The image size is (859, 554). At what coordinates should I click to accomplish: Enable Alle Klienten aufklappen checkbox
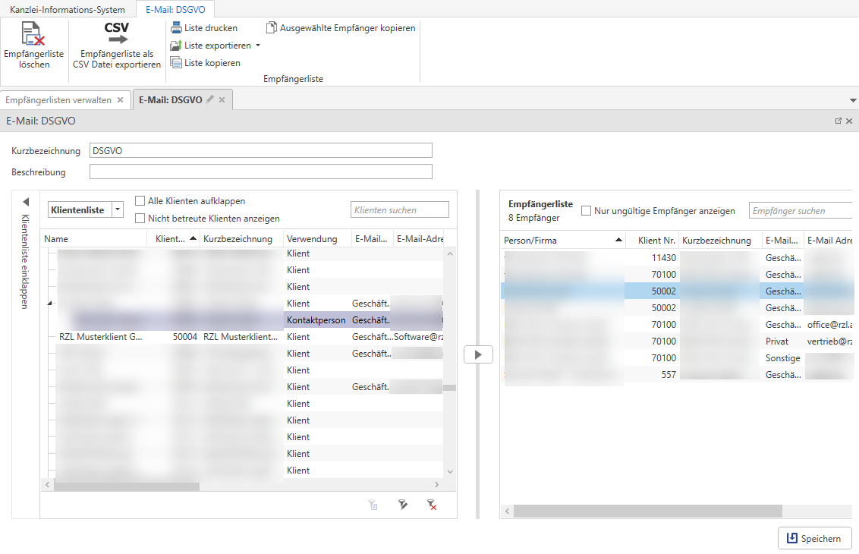(140, 201)
